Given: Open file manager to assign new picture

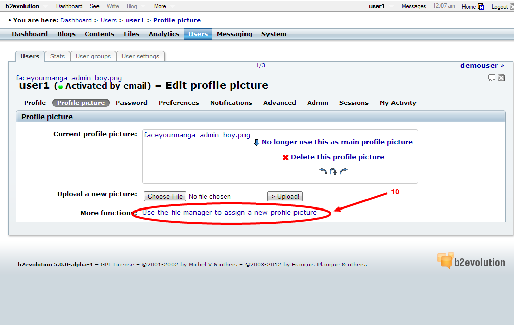Looking at the screenshot, I should pyautogui.click(x=230, y=213).
